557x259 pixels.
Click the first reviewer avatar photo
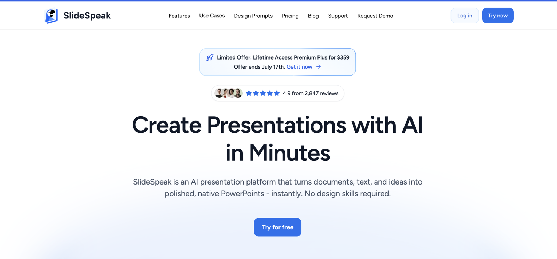pyautogui.click(x=219, y=93)
